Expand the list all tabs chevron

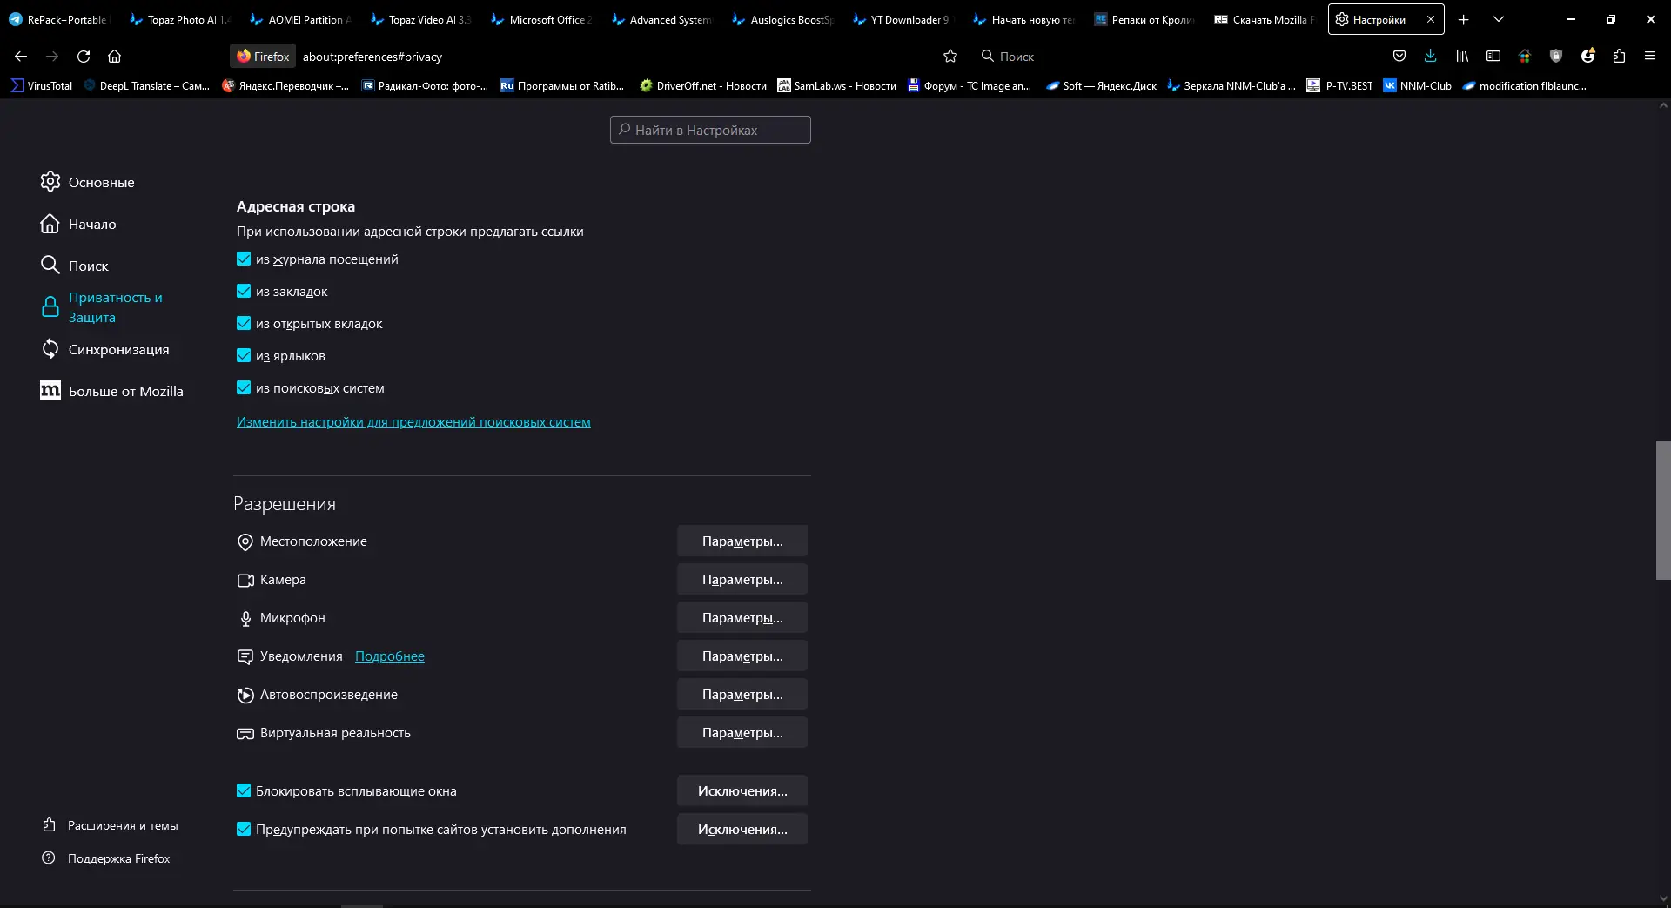(1499, 19)
